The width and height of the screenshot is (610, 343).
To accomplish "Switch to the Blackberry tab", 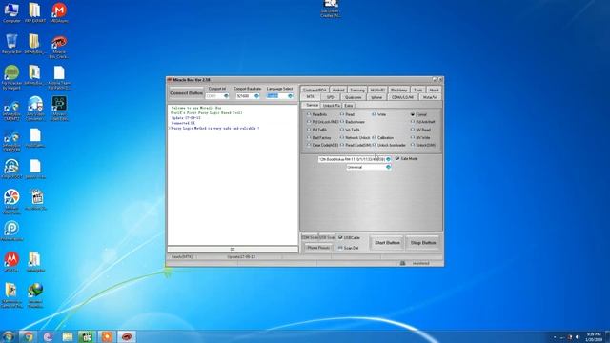I will [398, 90].
